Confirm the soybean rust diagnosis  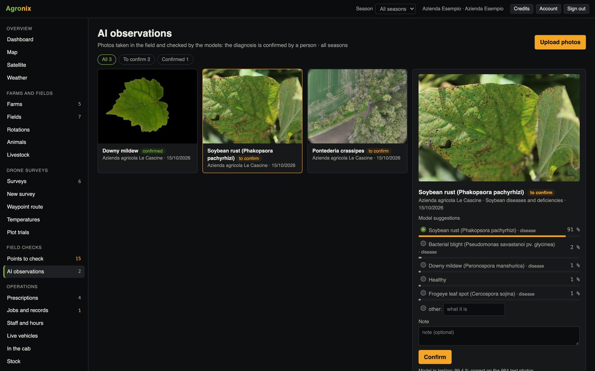(435, 357)
